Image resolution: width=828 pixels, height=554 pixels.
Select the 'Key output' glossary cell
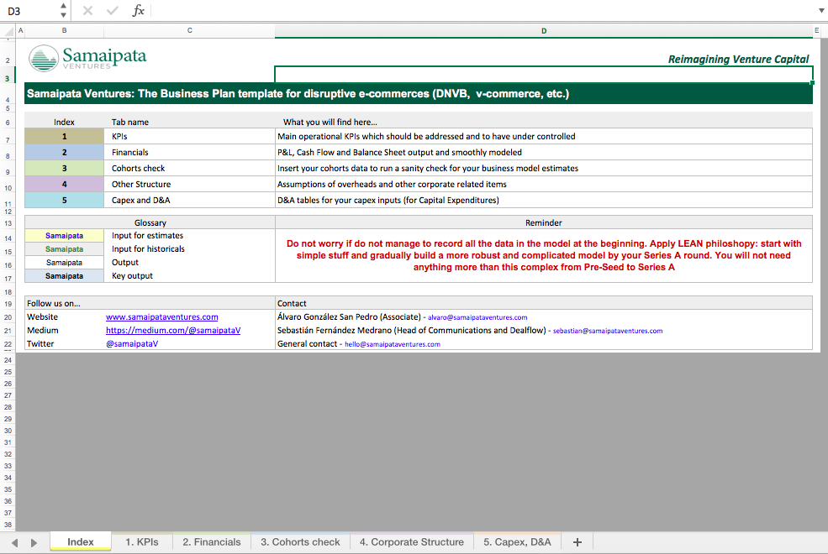click(190, 275)
